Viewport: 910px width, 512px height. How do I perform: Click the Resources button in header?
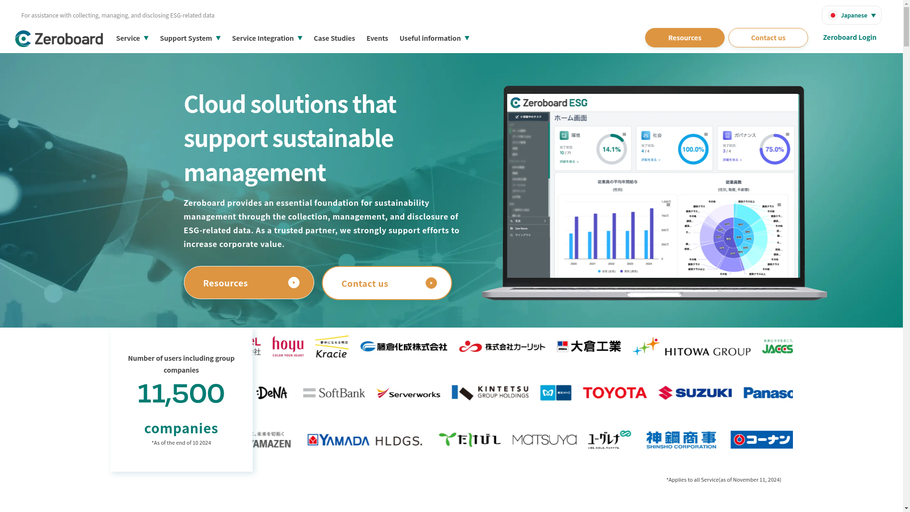pos(684,37)
